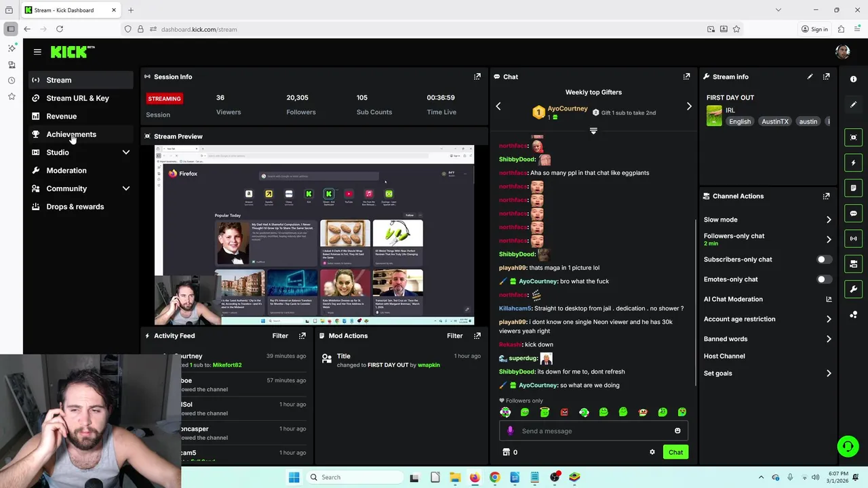Open Chrome from the taskbar
868x488 pixels.
494,477
